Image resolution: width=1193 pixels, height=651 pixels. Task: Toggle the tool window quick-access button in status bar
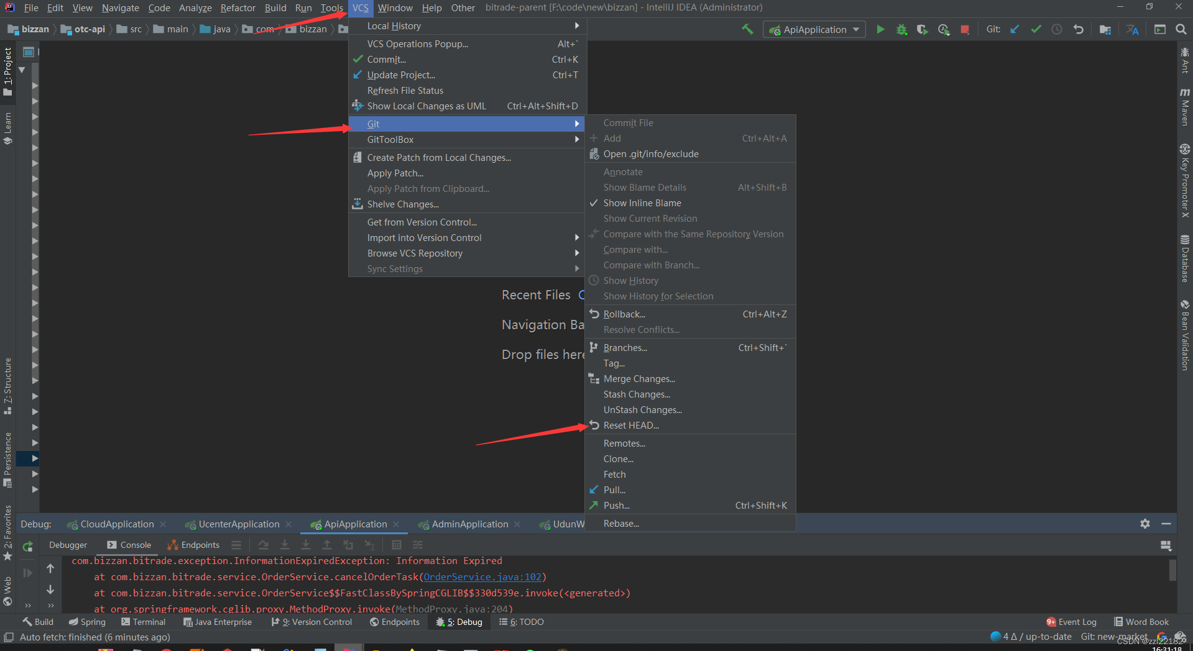click(9, 637)
